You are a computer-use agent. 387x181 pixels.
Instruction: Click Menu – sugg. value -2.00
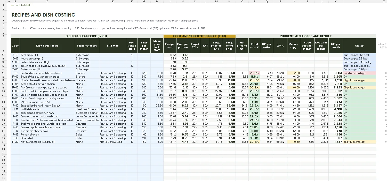(294, 73)
